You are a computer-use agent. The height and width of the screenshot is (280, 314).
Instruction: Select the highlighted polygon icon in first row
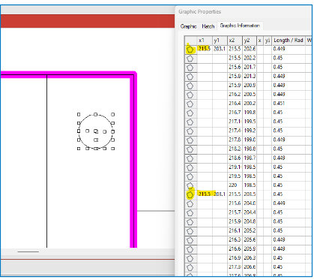pyautogui.click(x=190, y=50)
